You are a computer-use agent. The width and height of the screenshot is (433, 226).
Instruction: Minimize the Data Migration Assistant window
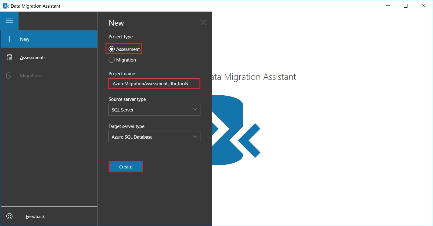pos(387,6)
